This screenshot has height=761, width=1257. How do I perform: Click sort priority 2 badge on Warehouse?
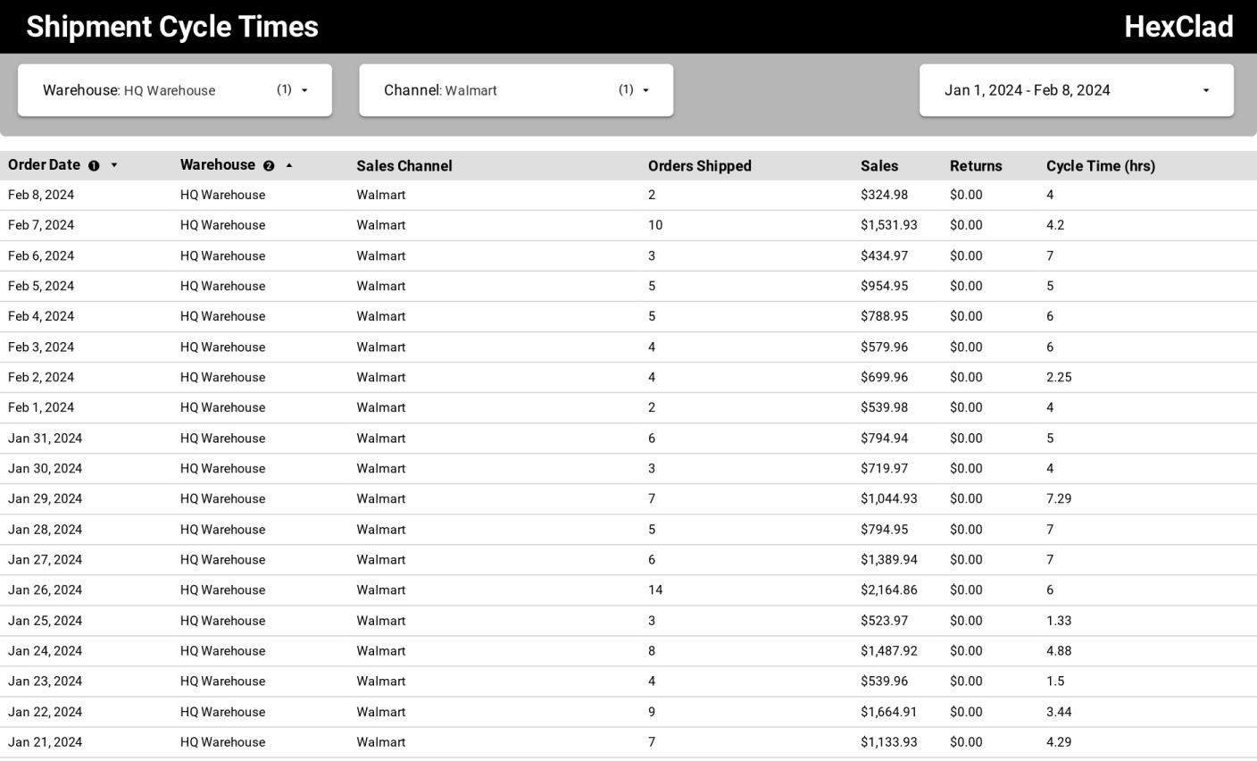[269, 166]
